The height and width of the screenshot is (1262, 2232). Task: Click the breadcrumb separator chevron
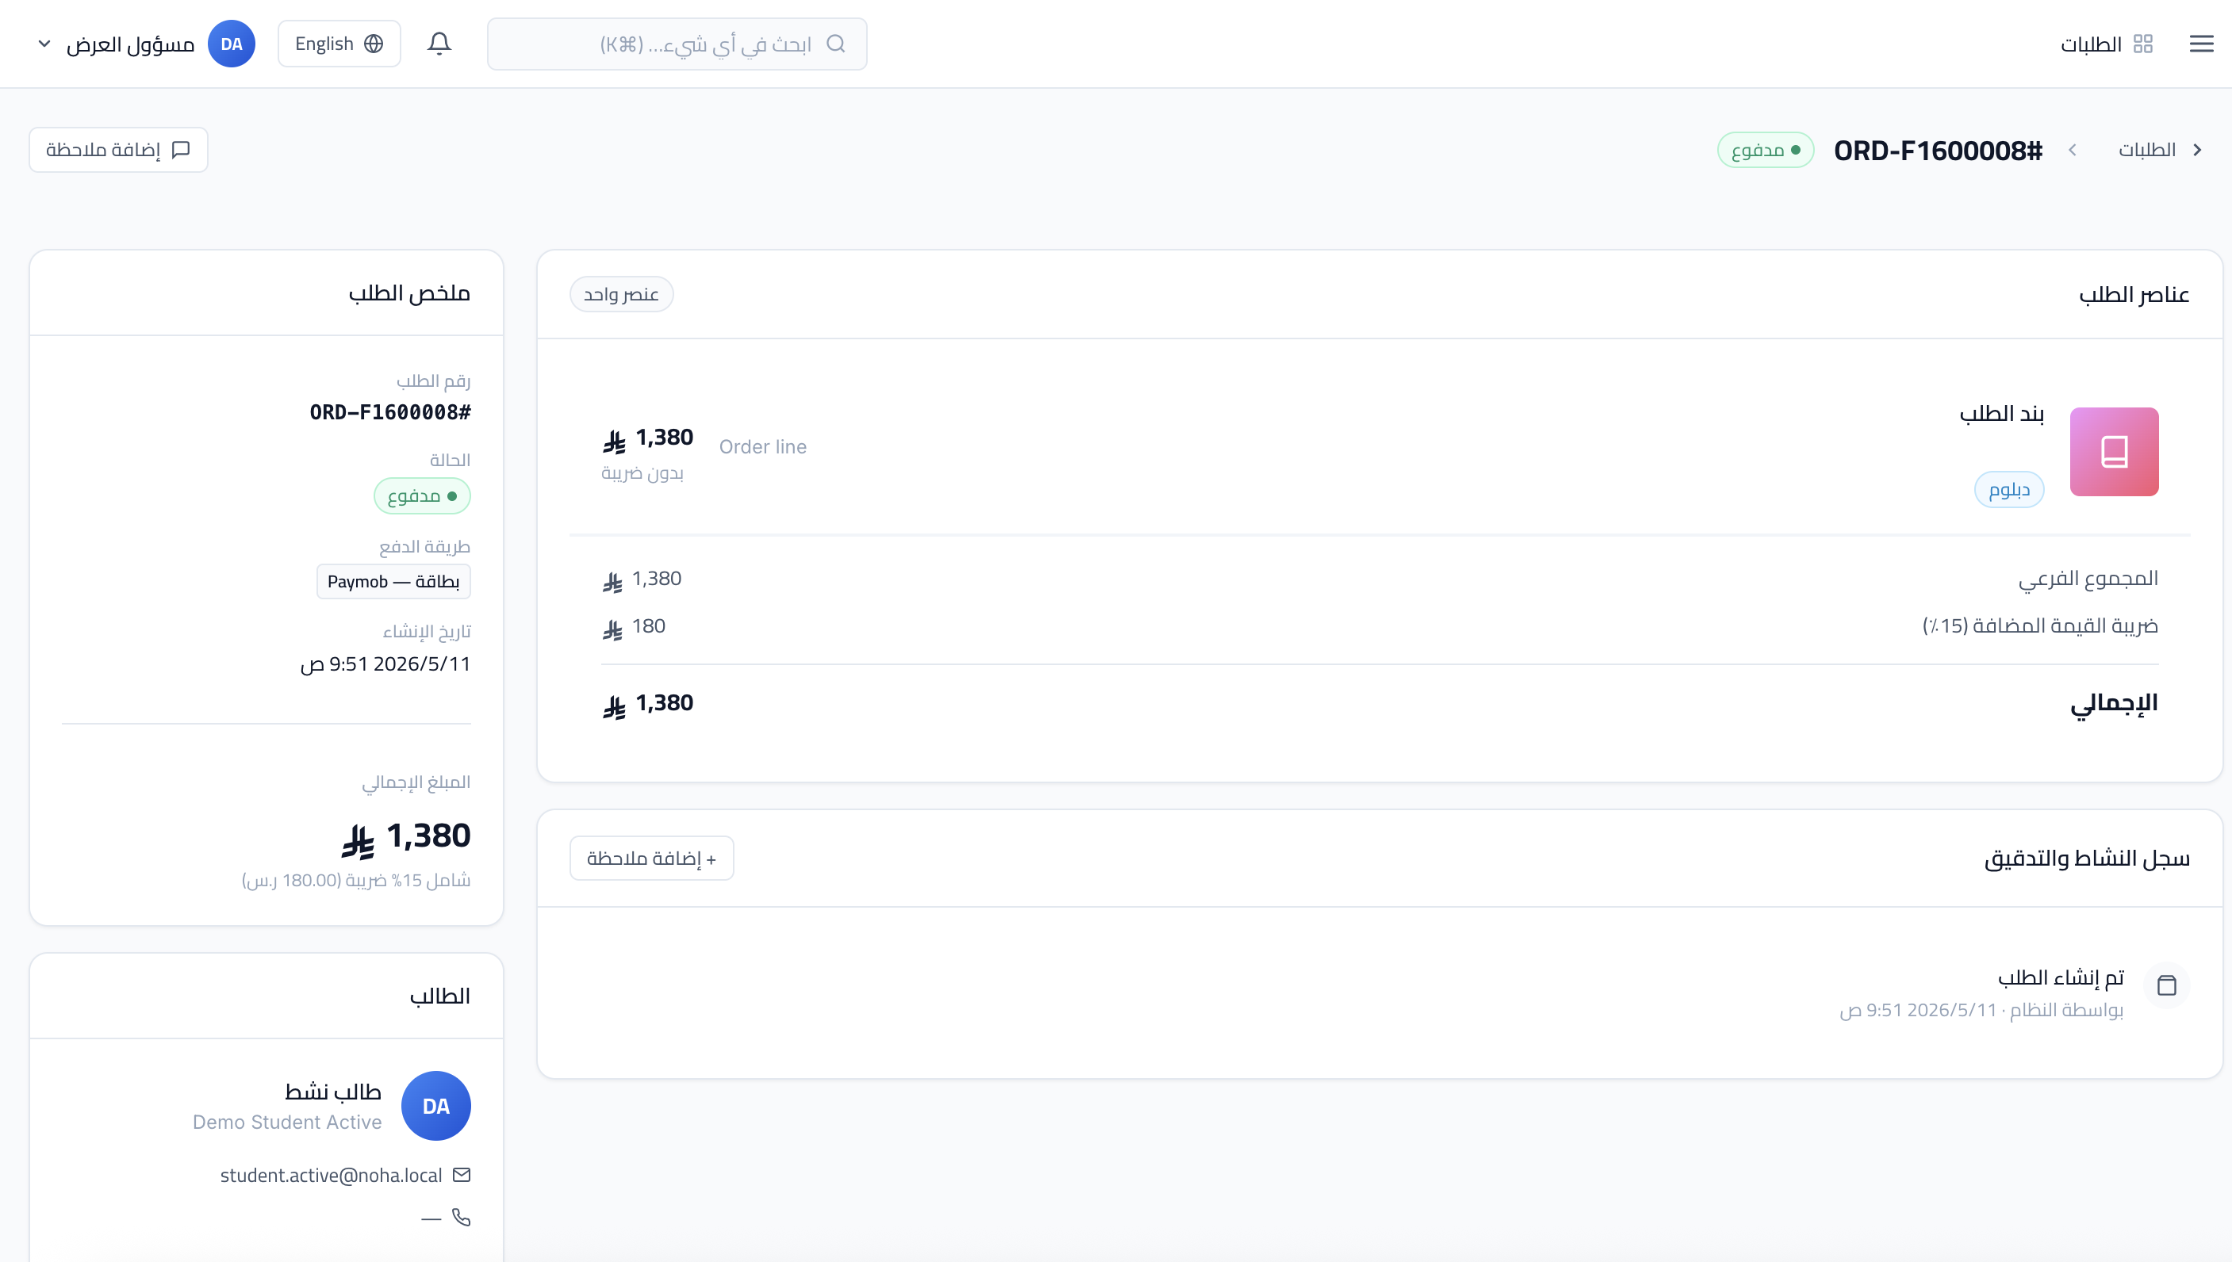[2073, 150]
